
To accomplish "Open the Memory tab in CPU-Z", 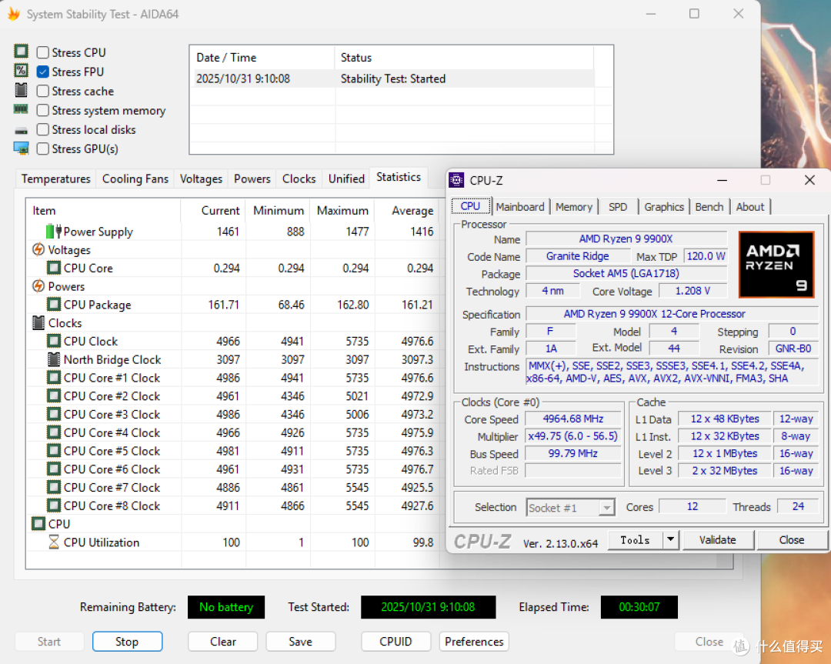I will (x=574, y=207).
